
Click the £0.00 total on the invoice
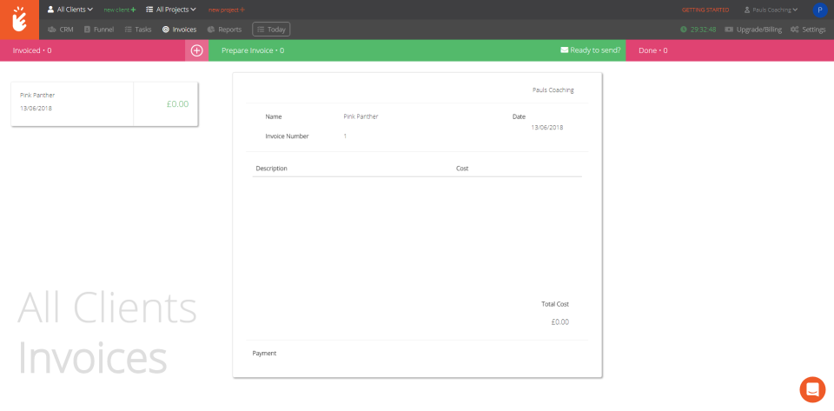click(x=560, y=322)
